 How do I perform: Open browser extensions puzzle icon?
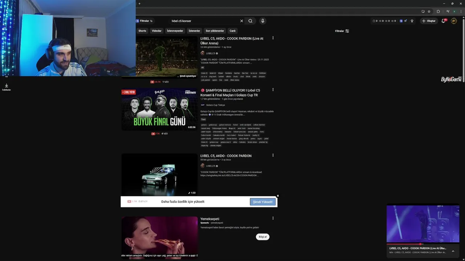(438, 11)
